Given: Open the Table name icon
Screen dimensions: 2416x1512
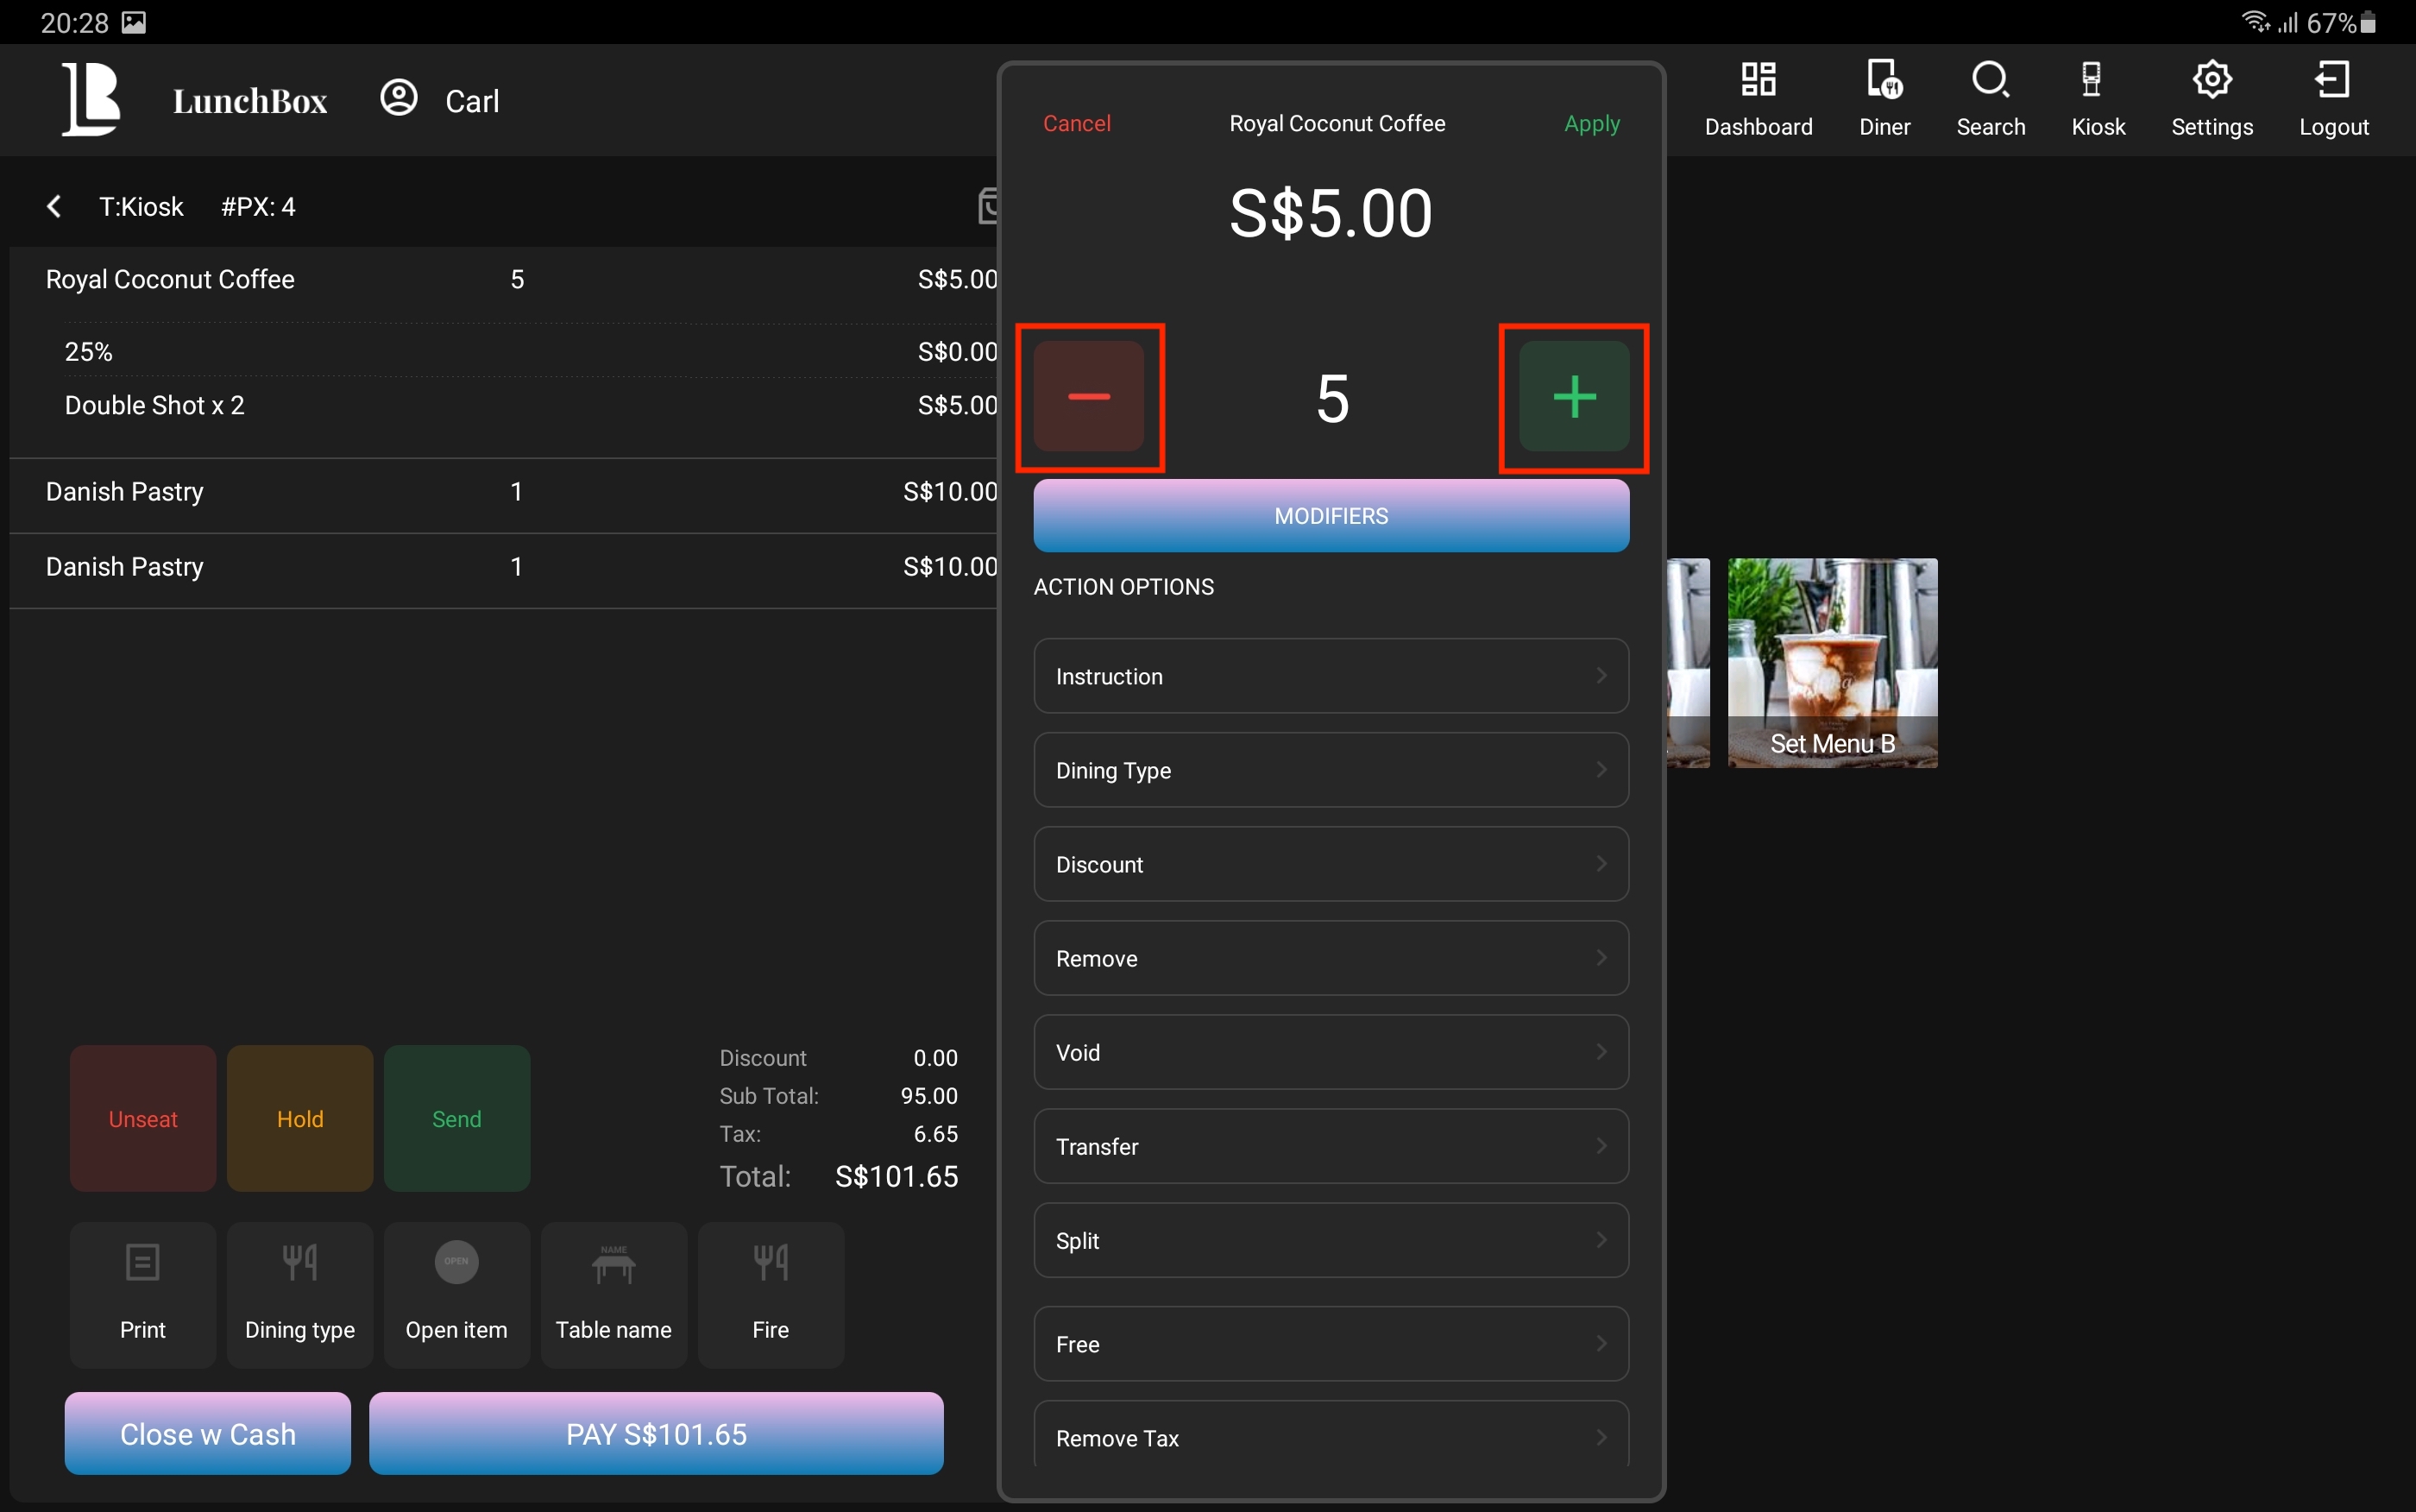Looking at the screenshot, I should coord(613,1263).
